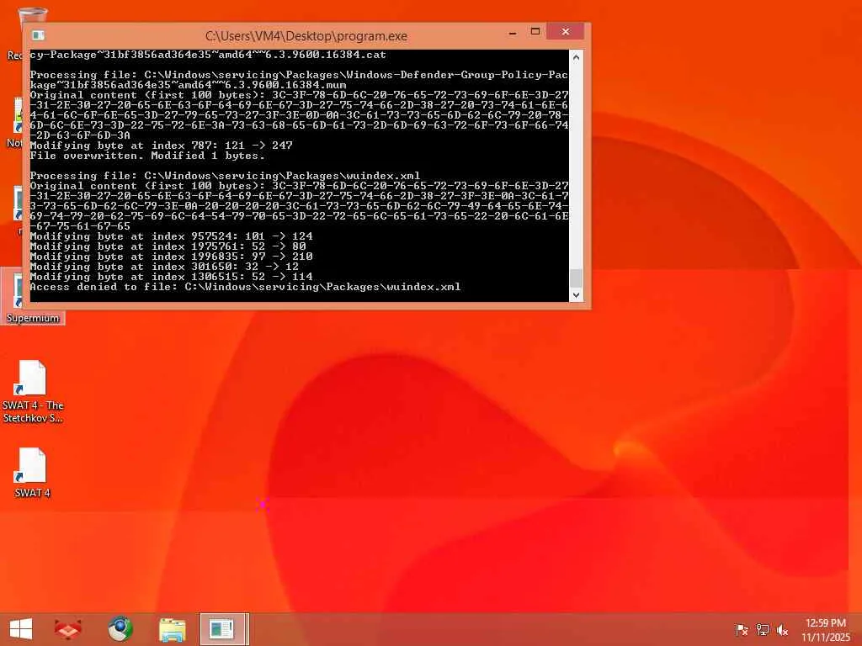Minimize the program.exe console window
The image size is (862, 646).
pyautogui.click(x=513, y=33)
